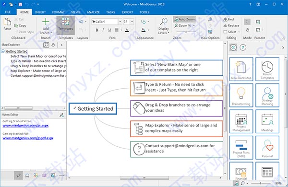Open the www.mindgenius.com/gspdf.aspx link
Viewport: 288px width, 187px height.
click(x=28, y=138)
